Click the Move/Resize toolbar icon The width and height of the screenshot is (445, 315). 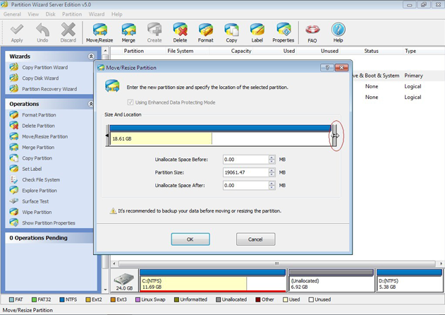[99, 32]
